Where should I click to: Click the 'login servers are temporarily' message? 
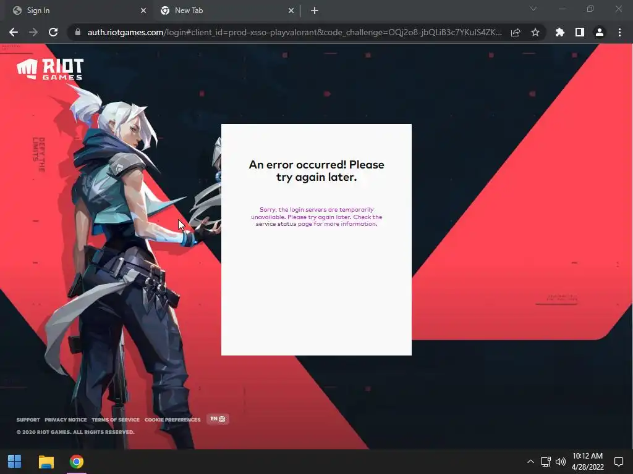click(316, 217)
